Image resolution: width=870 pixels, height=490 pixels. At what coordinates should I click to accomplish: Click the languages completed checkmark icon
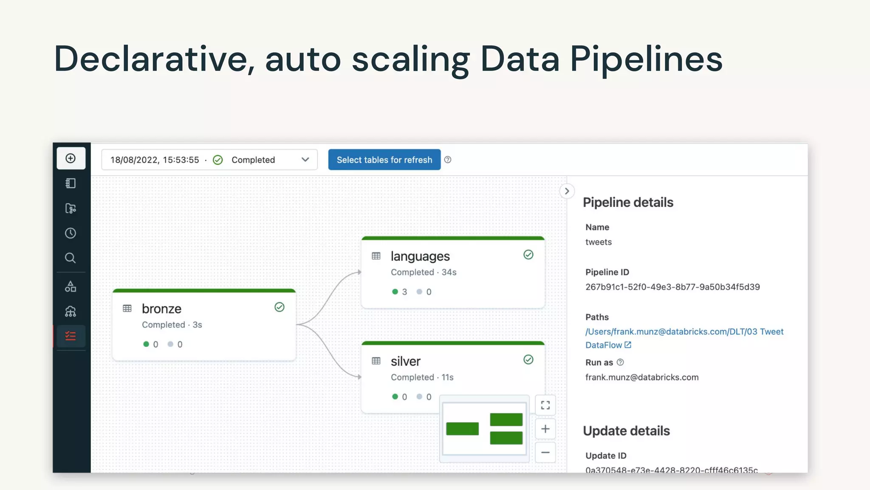click(x=528, y=255)
